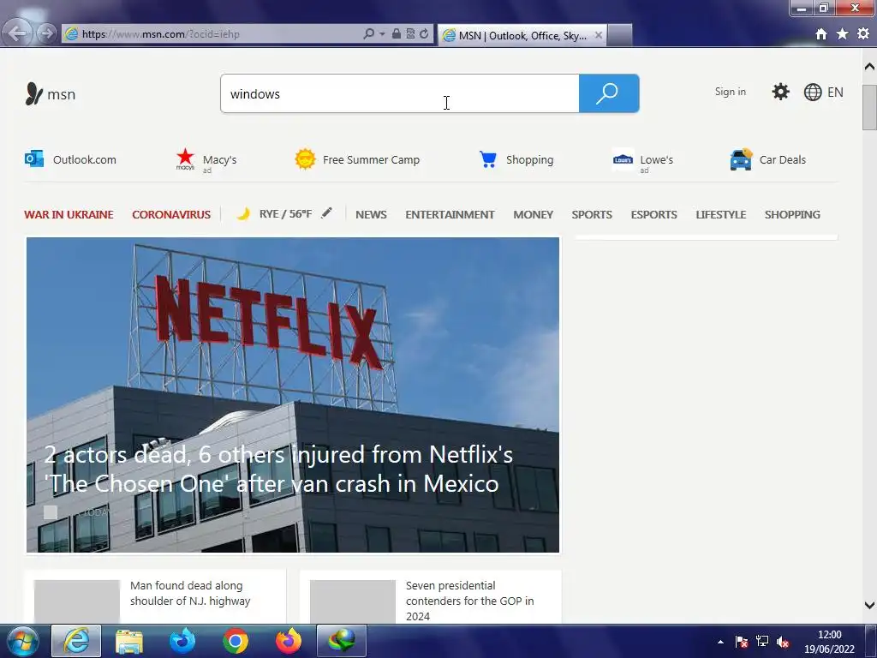The image size is (877, 658).
Task: Go to the NEWS section
Action: (x=371, y=215)
